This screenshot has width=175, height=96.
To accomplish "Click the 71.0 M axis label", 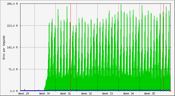I will pos(13,69).
